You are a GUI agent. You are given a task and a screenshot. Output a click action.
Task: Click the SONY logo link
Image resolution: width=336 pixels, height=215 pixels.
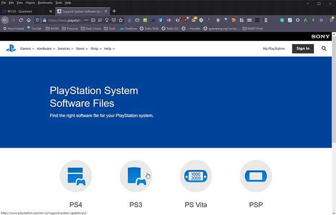[x=320, y=36]
